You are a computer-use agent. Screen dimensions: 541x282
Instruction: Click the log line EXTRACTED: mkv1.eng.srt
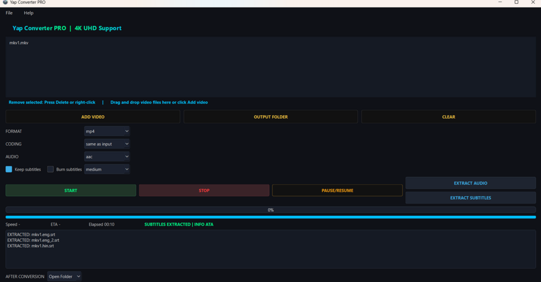click(x=31, y=235)
